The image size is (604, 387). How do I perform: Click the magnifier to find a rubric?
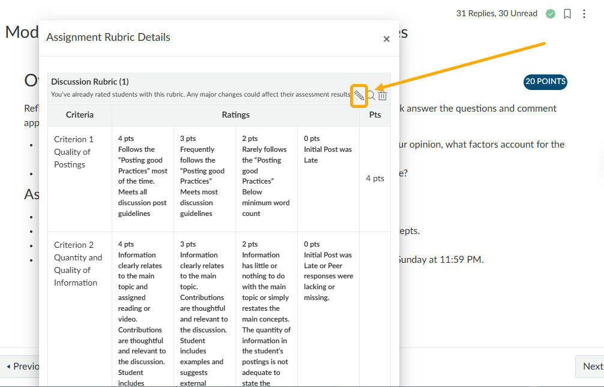pyautogui.click(x=371, y=95)
